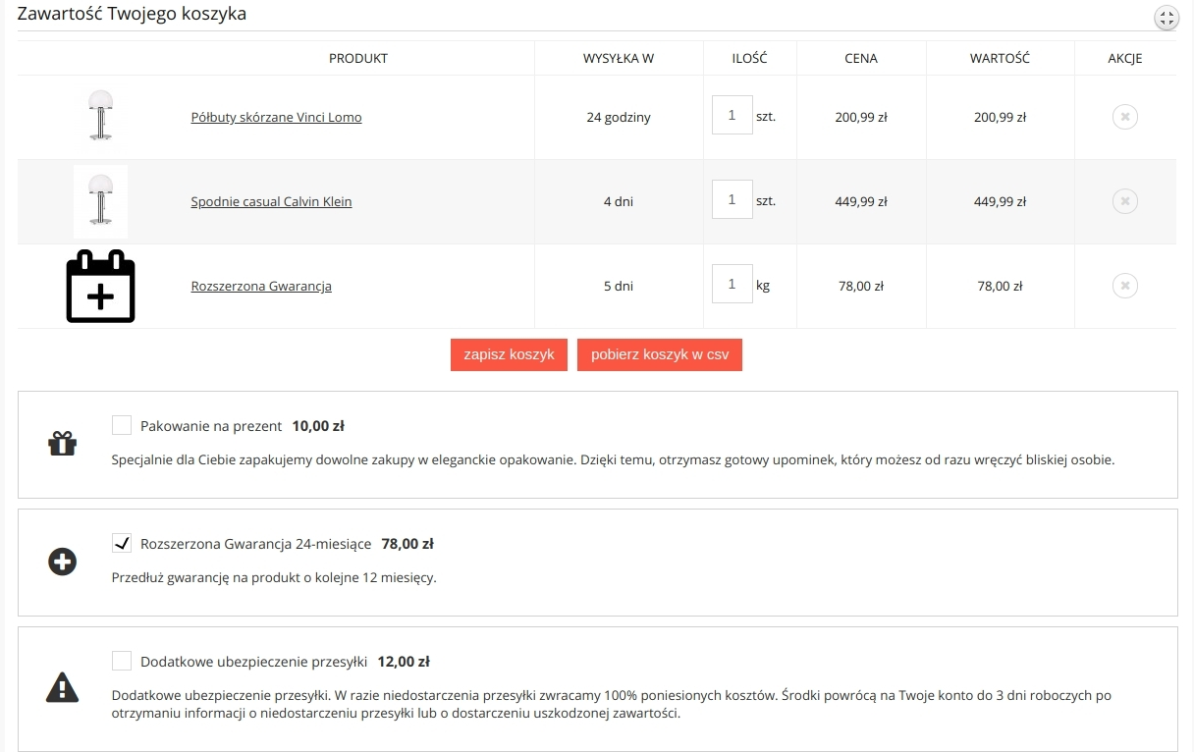
Task: Click the ILOŚĆ column header
Action: tap(750, 58)
